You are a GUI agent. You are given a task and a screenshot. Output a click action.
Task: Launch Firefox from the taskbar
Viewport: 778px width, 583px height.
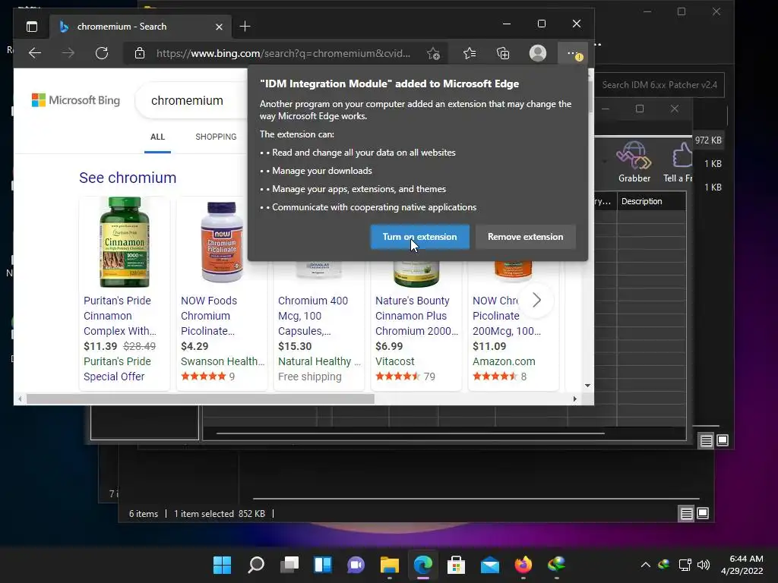click(523, 565)
